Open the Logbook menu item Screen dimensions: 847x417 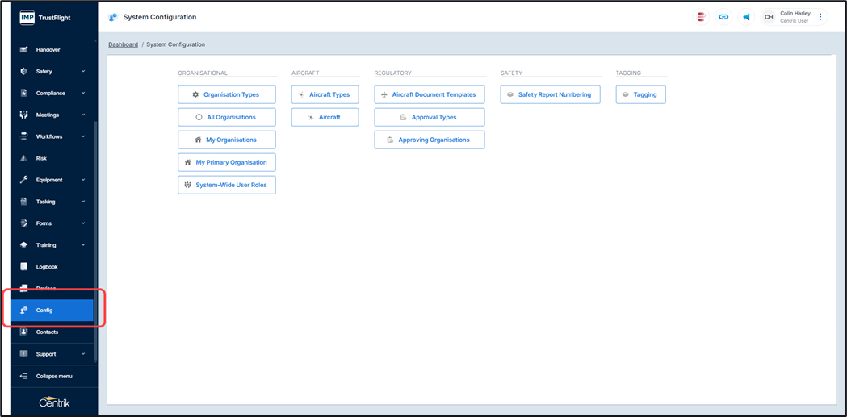[52, 266]
